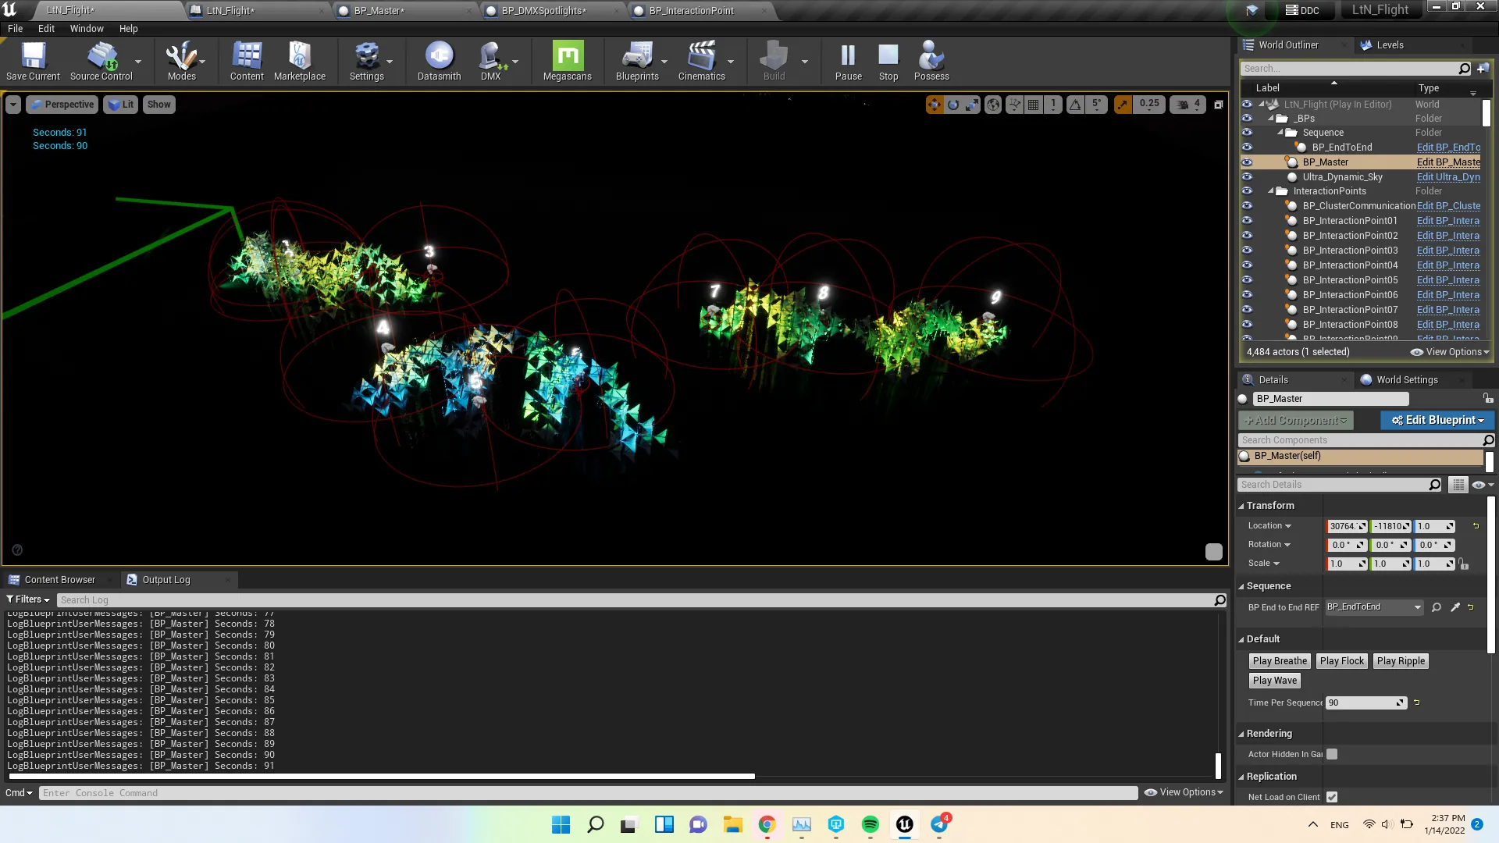Click the Play Ripple button
The image size is (1499, 843).
coord(1401,661)
